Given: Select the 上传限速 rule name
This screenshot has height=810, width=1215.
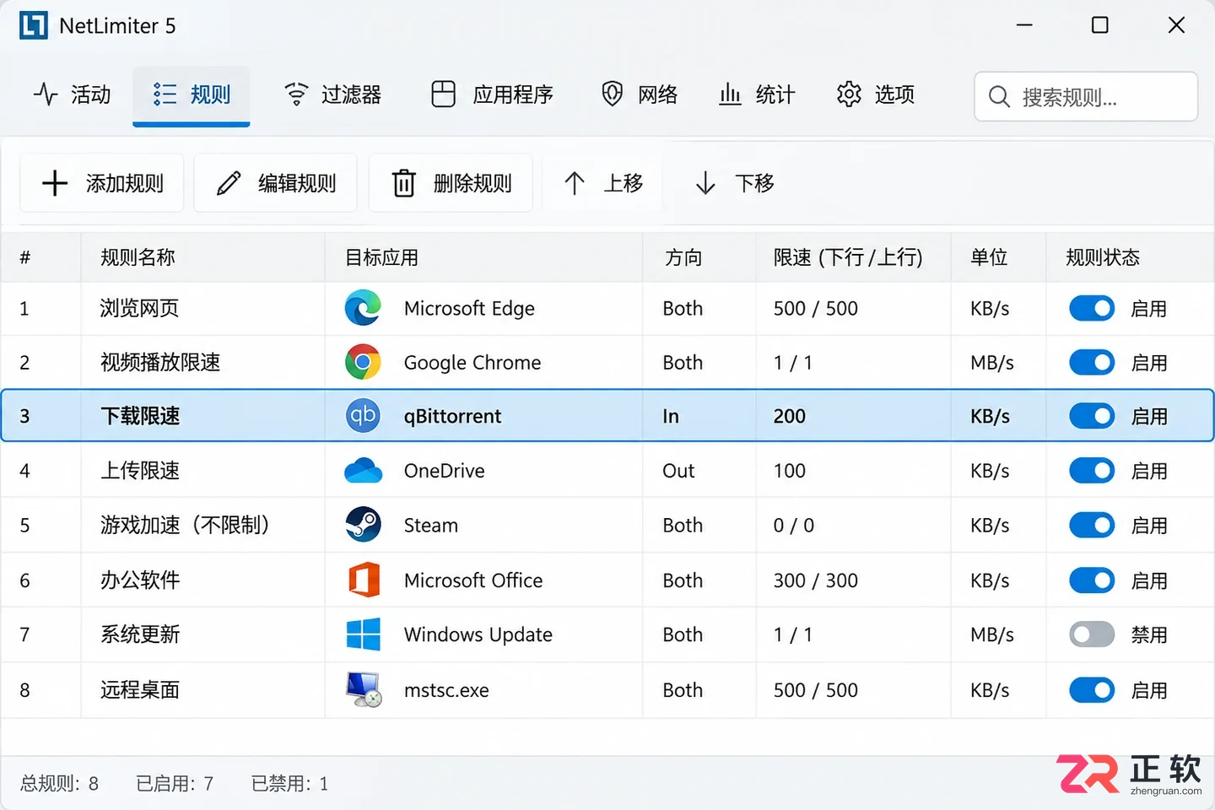Looking at the screenshot, I should coord(140,471).
